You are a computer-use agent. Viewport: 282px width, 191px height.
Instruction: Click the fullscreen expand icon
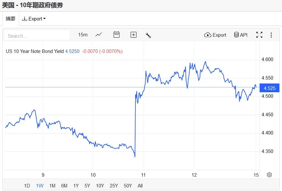[259, 35]
